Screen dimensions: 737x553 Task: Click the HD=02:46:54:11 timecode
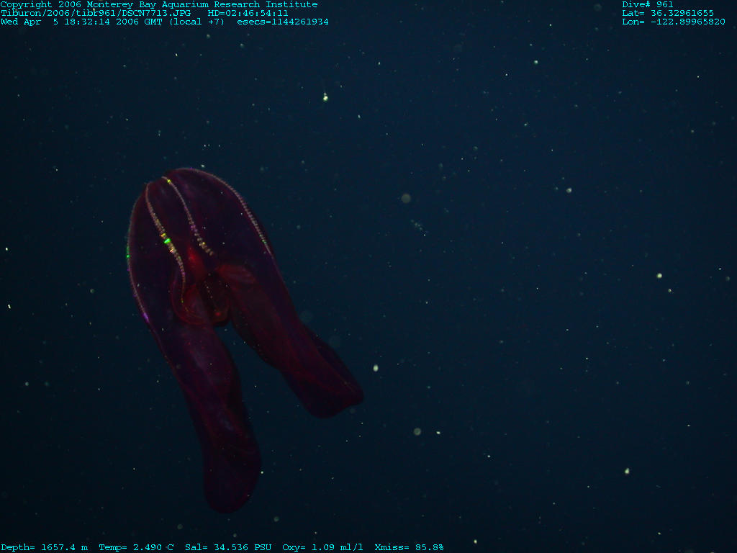pos(248,13)
